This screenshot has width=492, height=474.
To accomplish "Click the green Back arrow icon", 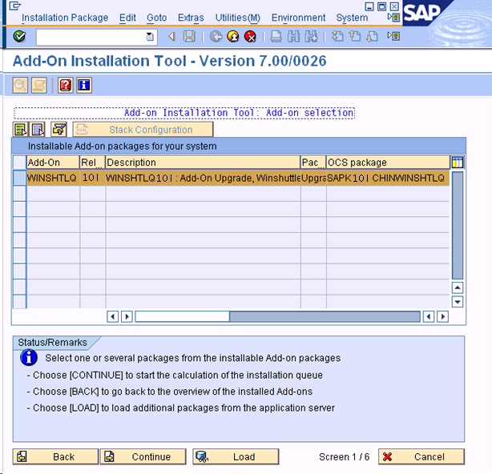I will coord(216,37).
